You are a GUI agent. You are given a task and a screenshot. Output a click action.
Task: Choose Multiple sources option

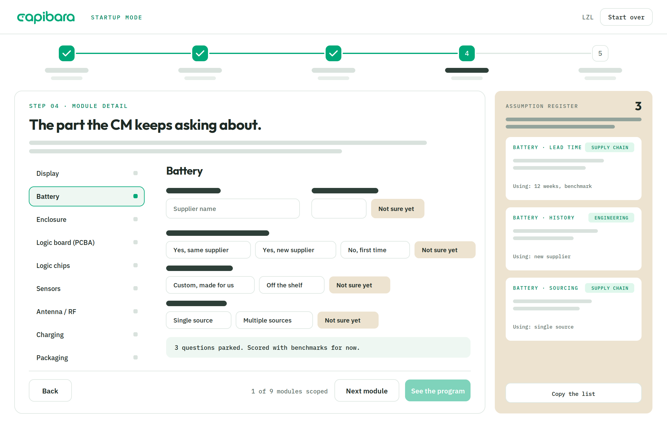pyautogui.click(x=274, y=320)
